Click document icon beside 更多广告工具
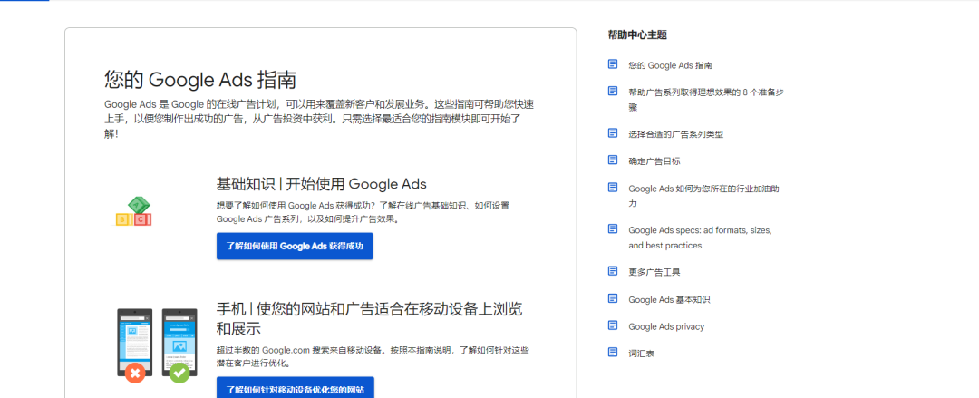This screenshot has width=979, height=398. pos(613,271)
